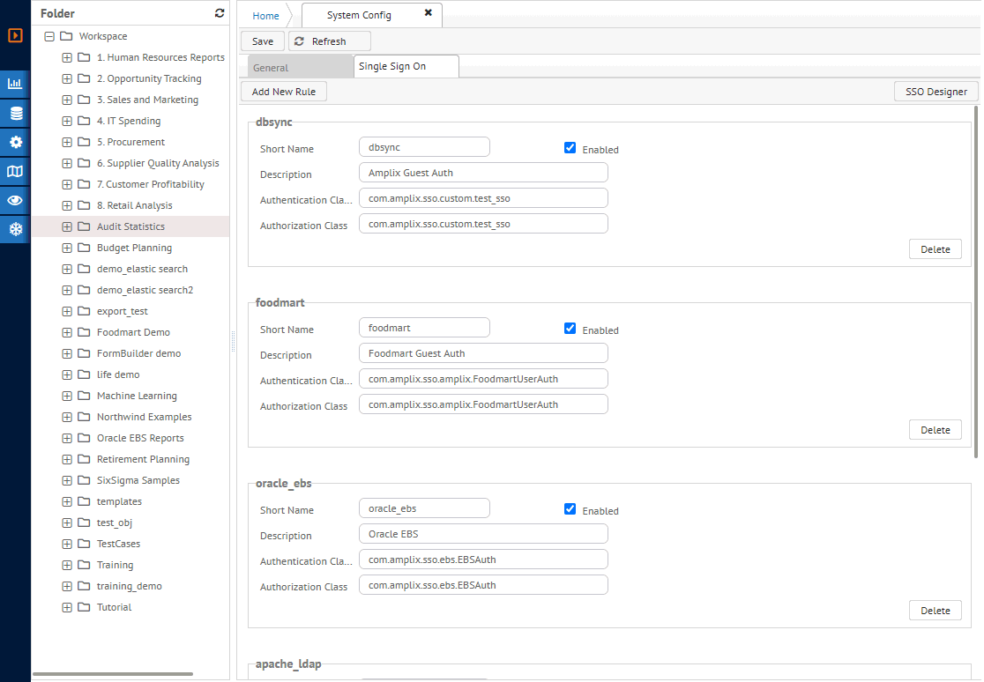Click the foodmart Authentication Class field
This screenshot has width=984, height=682.
(483, 379)
